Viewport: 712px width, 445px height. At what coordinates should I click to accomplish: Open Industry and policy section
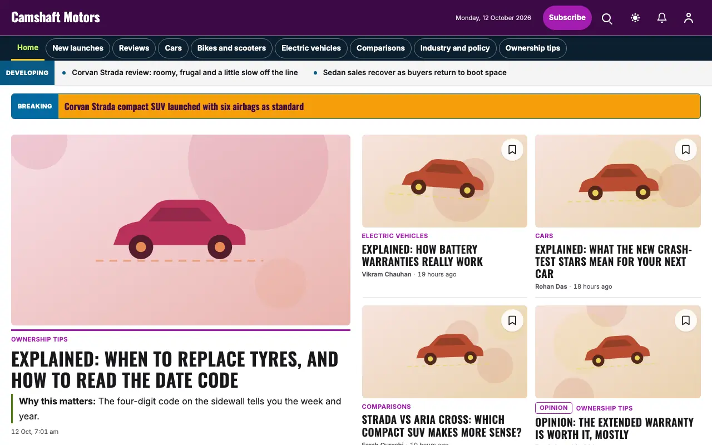(x=455, y=48)
